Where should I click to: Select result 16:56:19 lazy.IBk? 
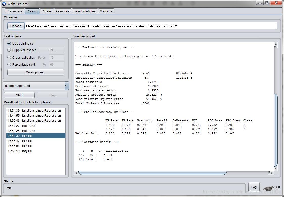click(x=36, y=151)
